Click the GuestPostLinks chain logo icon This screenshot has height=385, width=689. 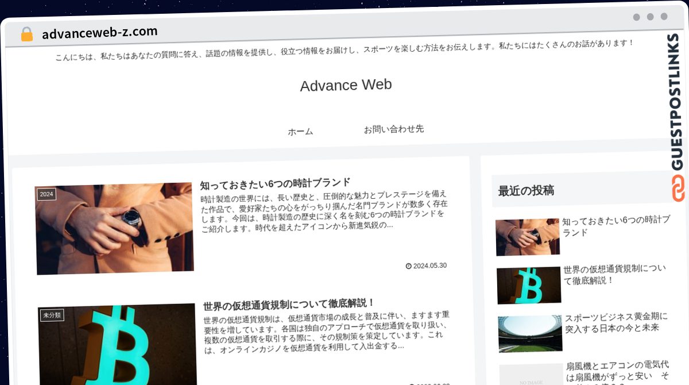679,189
